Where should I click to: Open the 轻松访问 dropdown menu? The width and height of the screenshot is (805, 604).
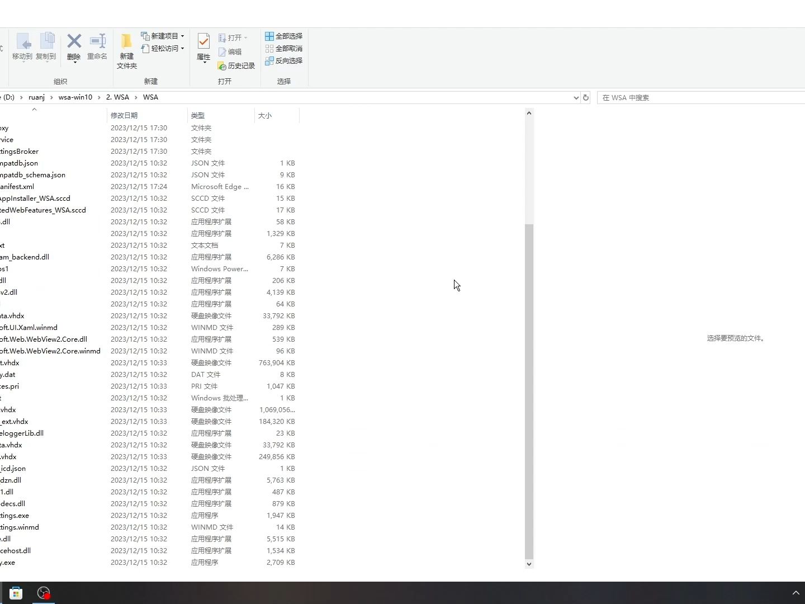click(163, 49)
